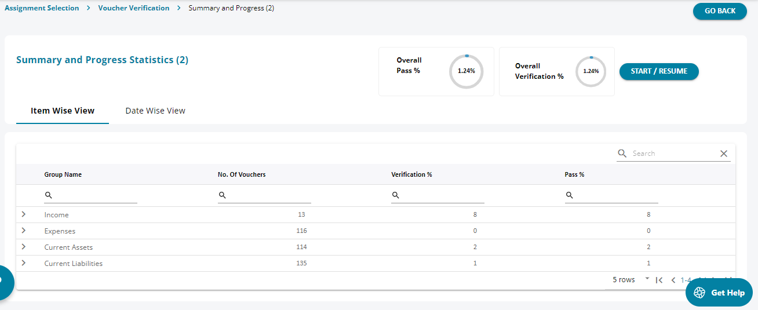Image resolution: width=758 pixels, height=310 pixels.
Task: Select the Item Wise View tab
Action: (x=63, y=111)
